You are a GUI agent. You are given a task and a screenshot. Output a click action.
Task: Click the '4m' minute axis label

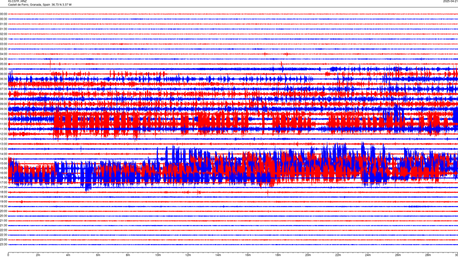click(x=68, y=255)
